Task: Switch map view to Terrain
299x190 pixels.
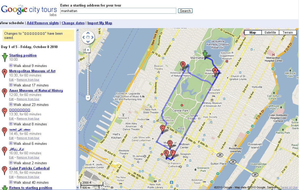Action: pos(287,32)
